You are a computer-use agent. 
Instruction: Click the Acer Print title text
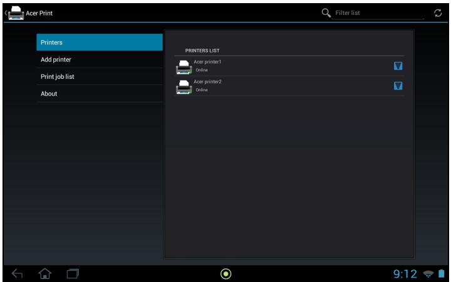point(39,13)
